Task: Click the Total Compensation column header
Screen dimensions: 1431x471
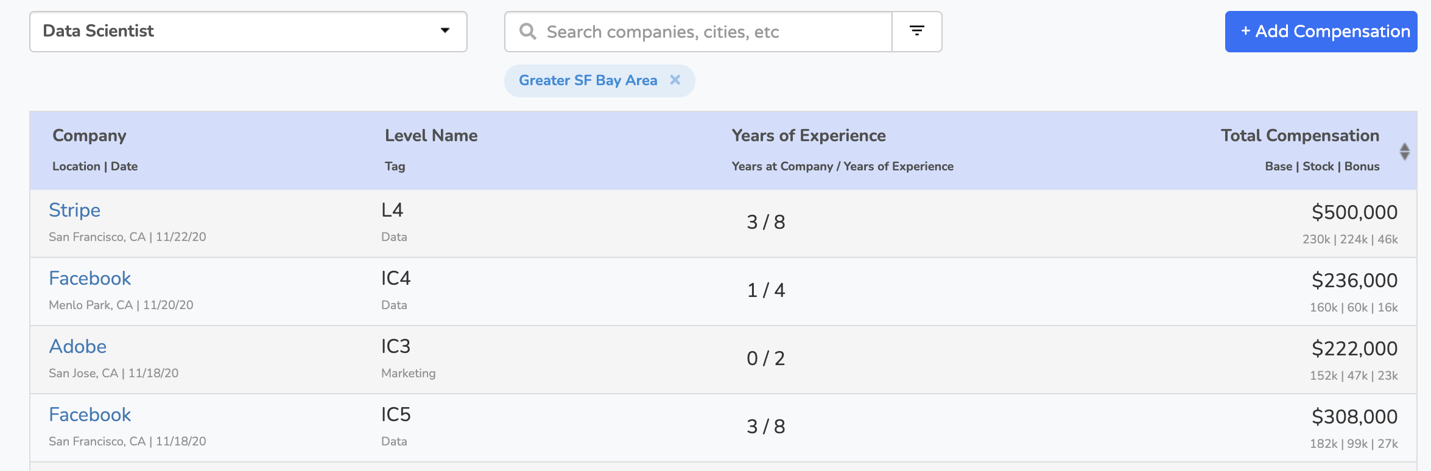Action: (1300, 135)
